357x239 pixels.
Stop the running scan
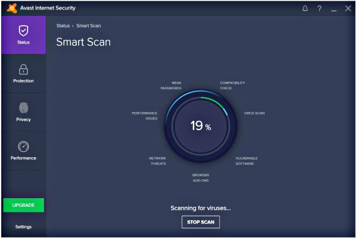[x=200, y=222]
